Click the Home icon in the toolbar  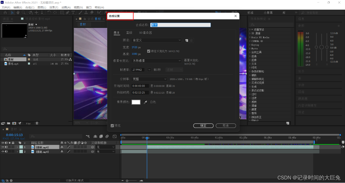[5, 12]
